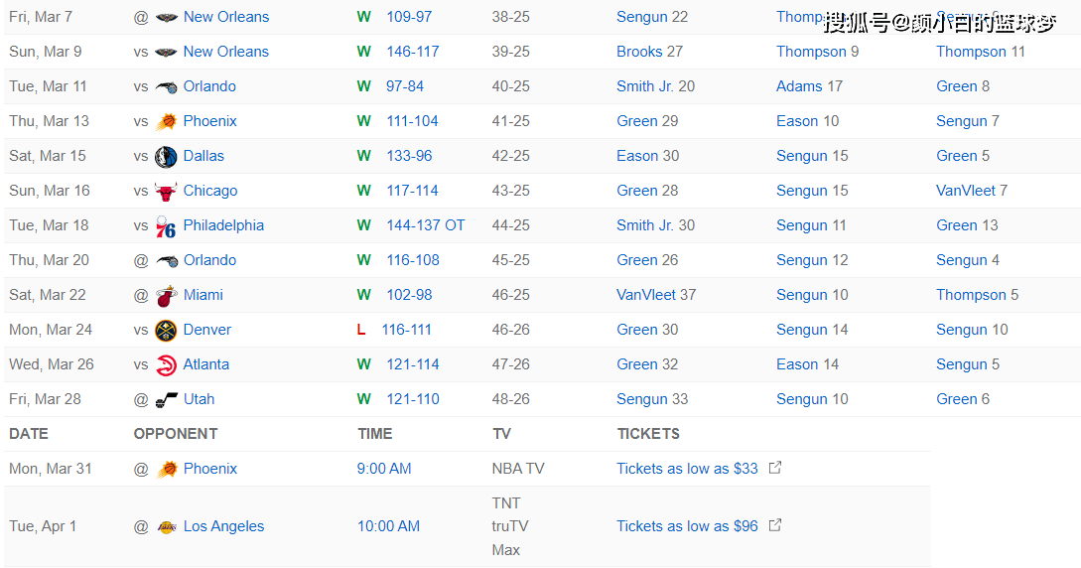
Task: Click VanVleet 37 high points link
Action: [655, 295]
